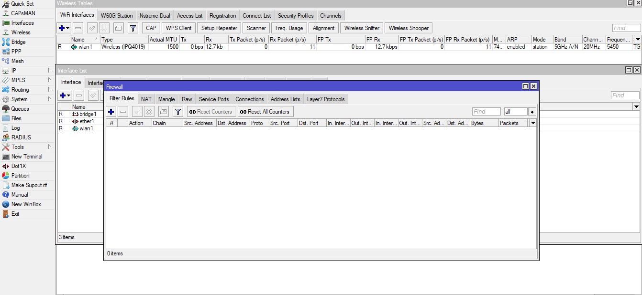Expand the IP submenu
Screen dimensions: 642x295
(27, 71)
